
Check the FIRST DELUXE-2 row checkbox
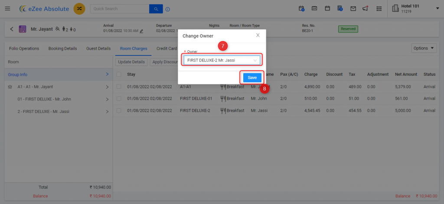click(119, 110)
